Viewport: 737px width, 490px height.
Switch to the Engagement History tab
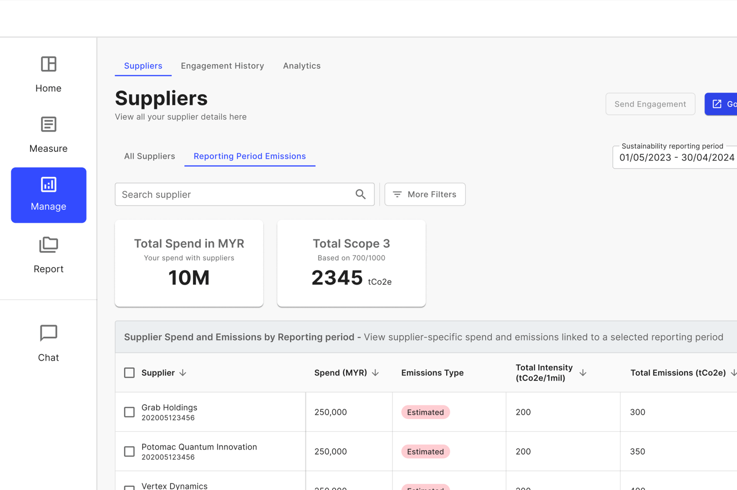(222, 66)
